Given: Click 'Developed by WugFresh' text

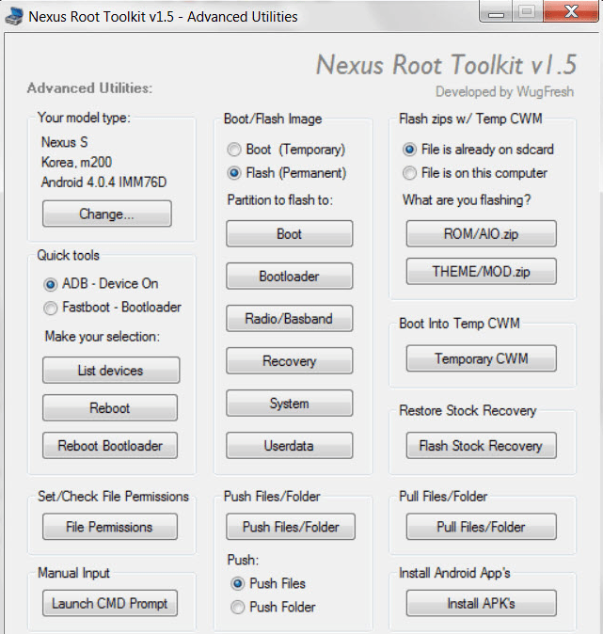Looking at the screenshot, I should tap(504, 92).
